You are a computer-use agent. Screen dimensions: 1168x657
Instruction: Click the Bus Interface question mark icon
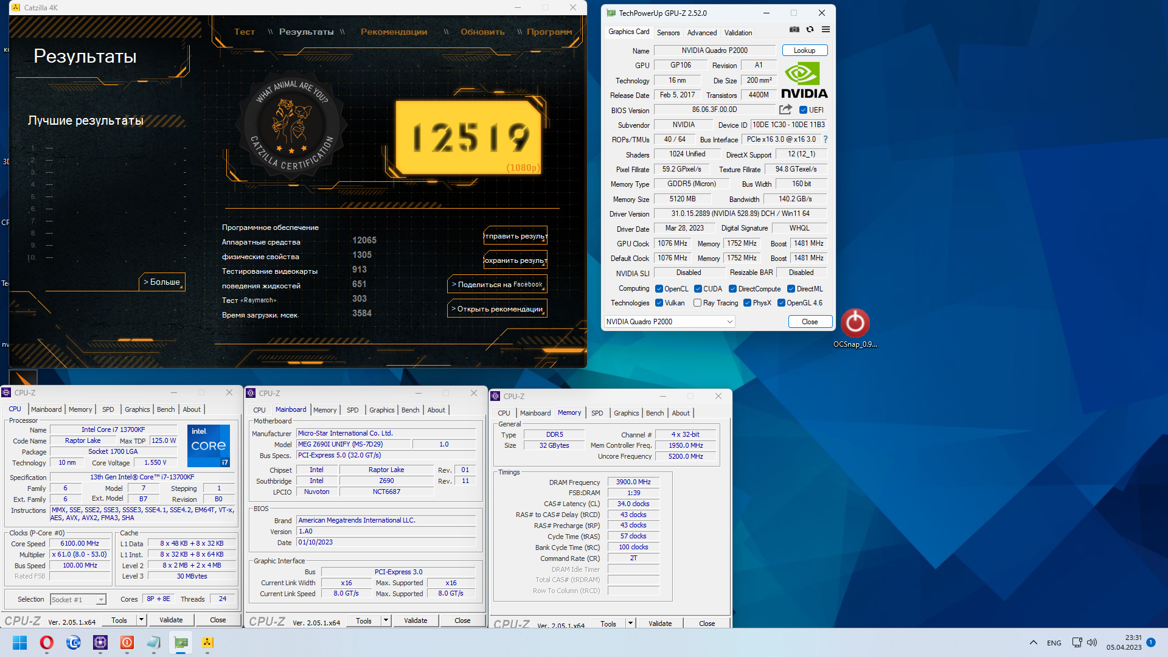826,139
